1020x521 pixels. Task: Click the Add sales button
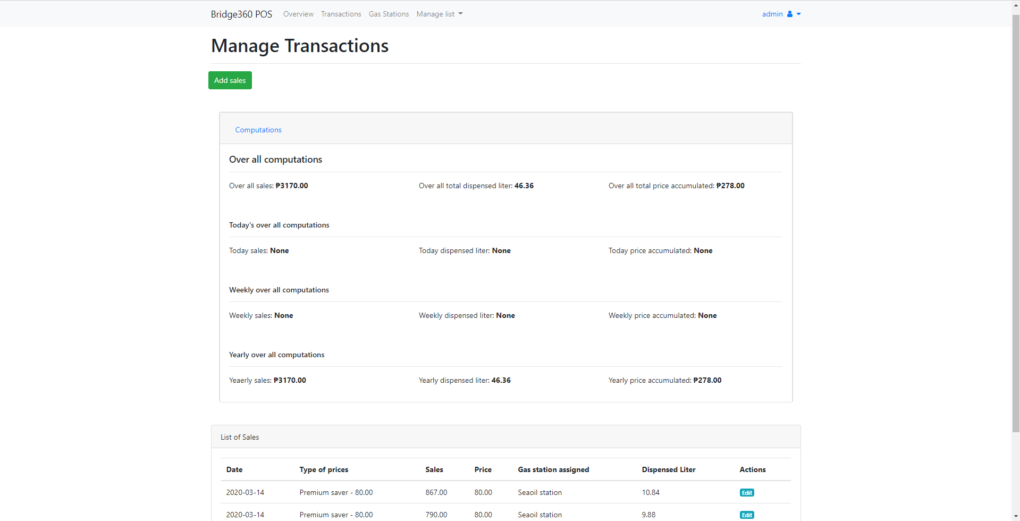point(230,80)
